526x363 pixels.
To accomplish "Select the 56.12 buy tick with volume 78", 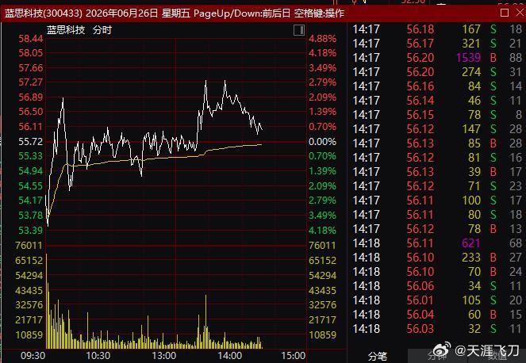I will pyautogui.click(x=437, y=228).
